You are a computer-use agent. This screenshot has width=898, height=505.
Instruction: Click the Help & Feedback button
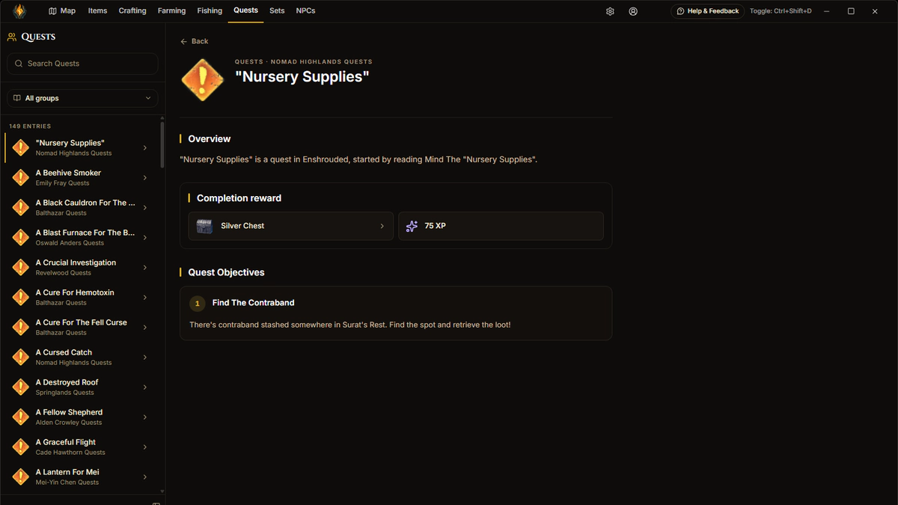707,11
